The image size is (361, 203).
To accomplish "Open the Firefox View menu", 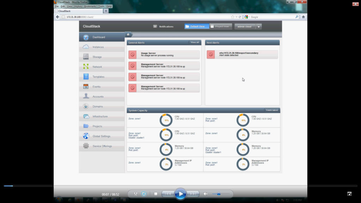I will pyautogui.click(x=69, y=6).
